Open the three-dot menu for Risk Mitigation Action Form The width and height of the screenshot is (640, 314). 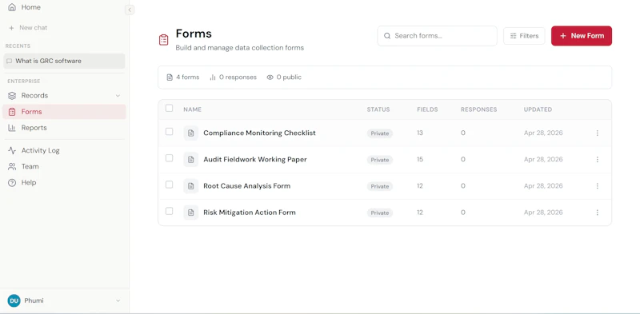pos(597,213)
